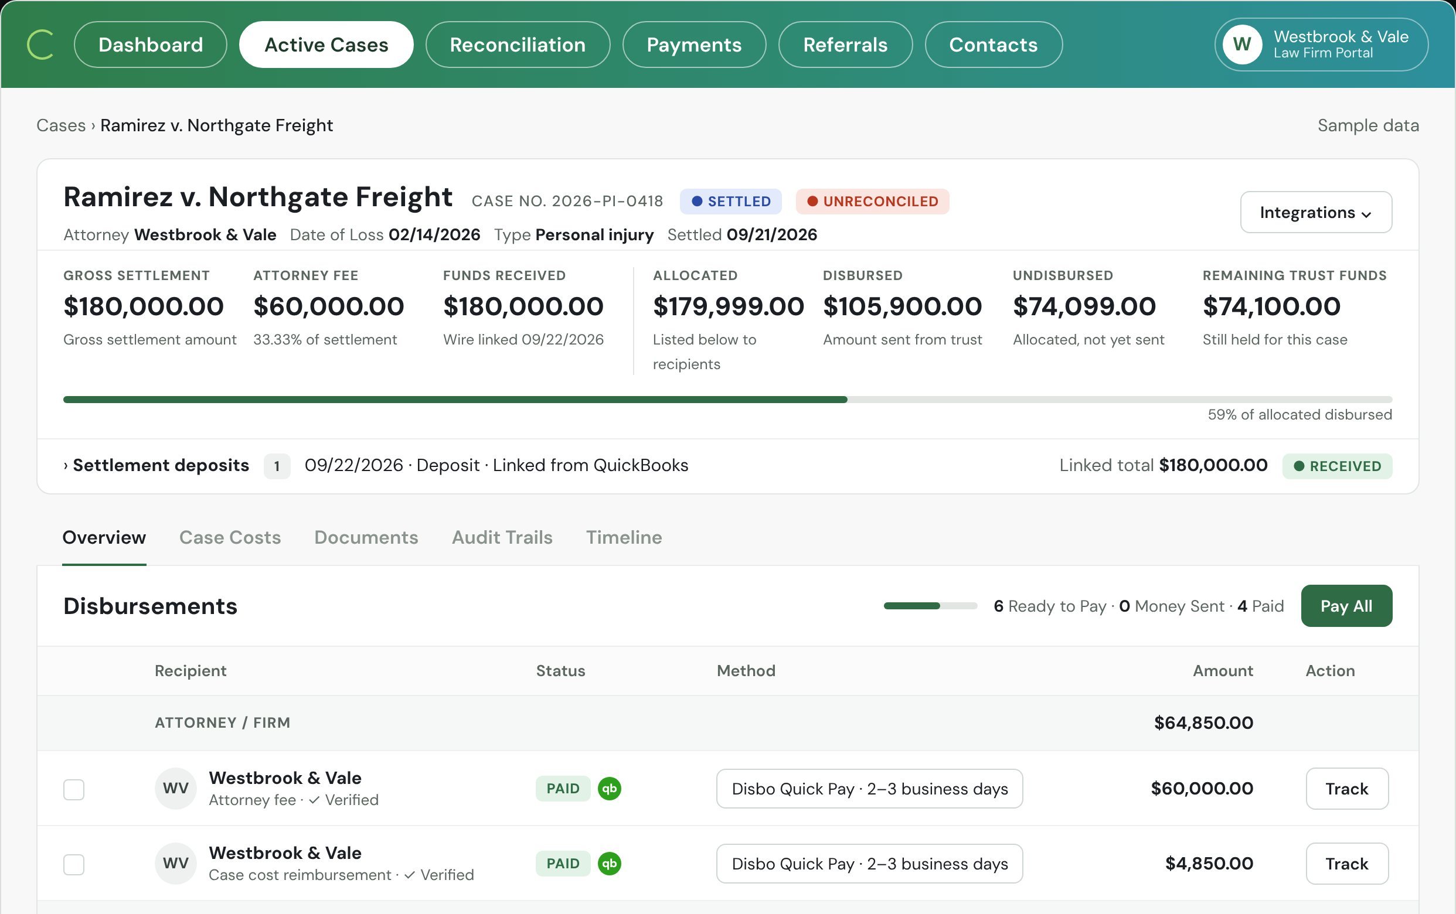Select the Active Cases nav tab
Screen dimensions: 1456x914
click(326, 44)
